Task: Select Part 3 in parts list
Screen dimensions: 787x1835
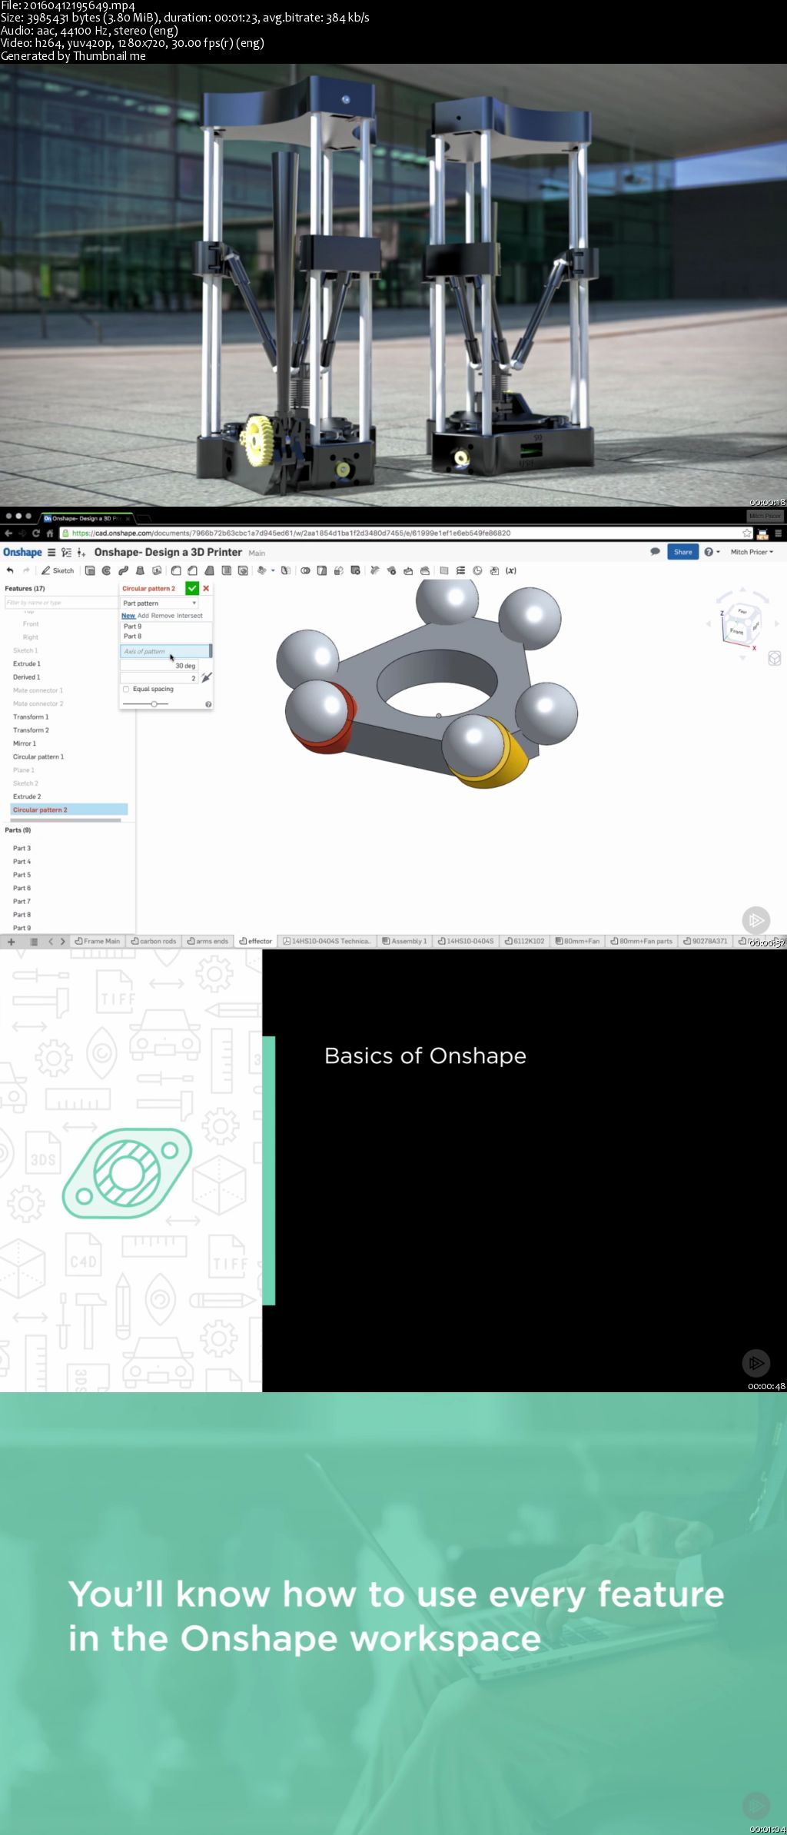Action: coord(22,848)
